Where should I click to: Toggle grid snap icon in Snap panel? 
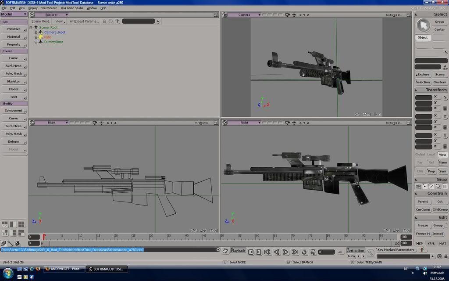coord(445,186)
